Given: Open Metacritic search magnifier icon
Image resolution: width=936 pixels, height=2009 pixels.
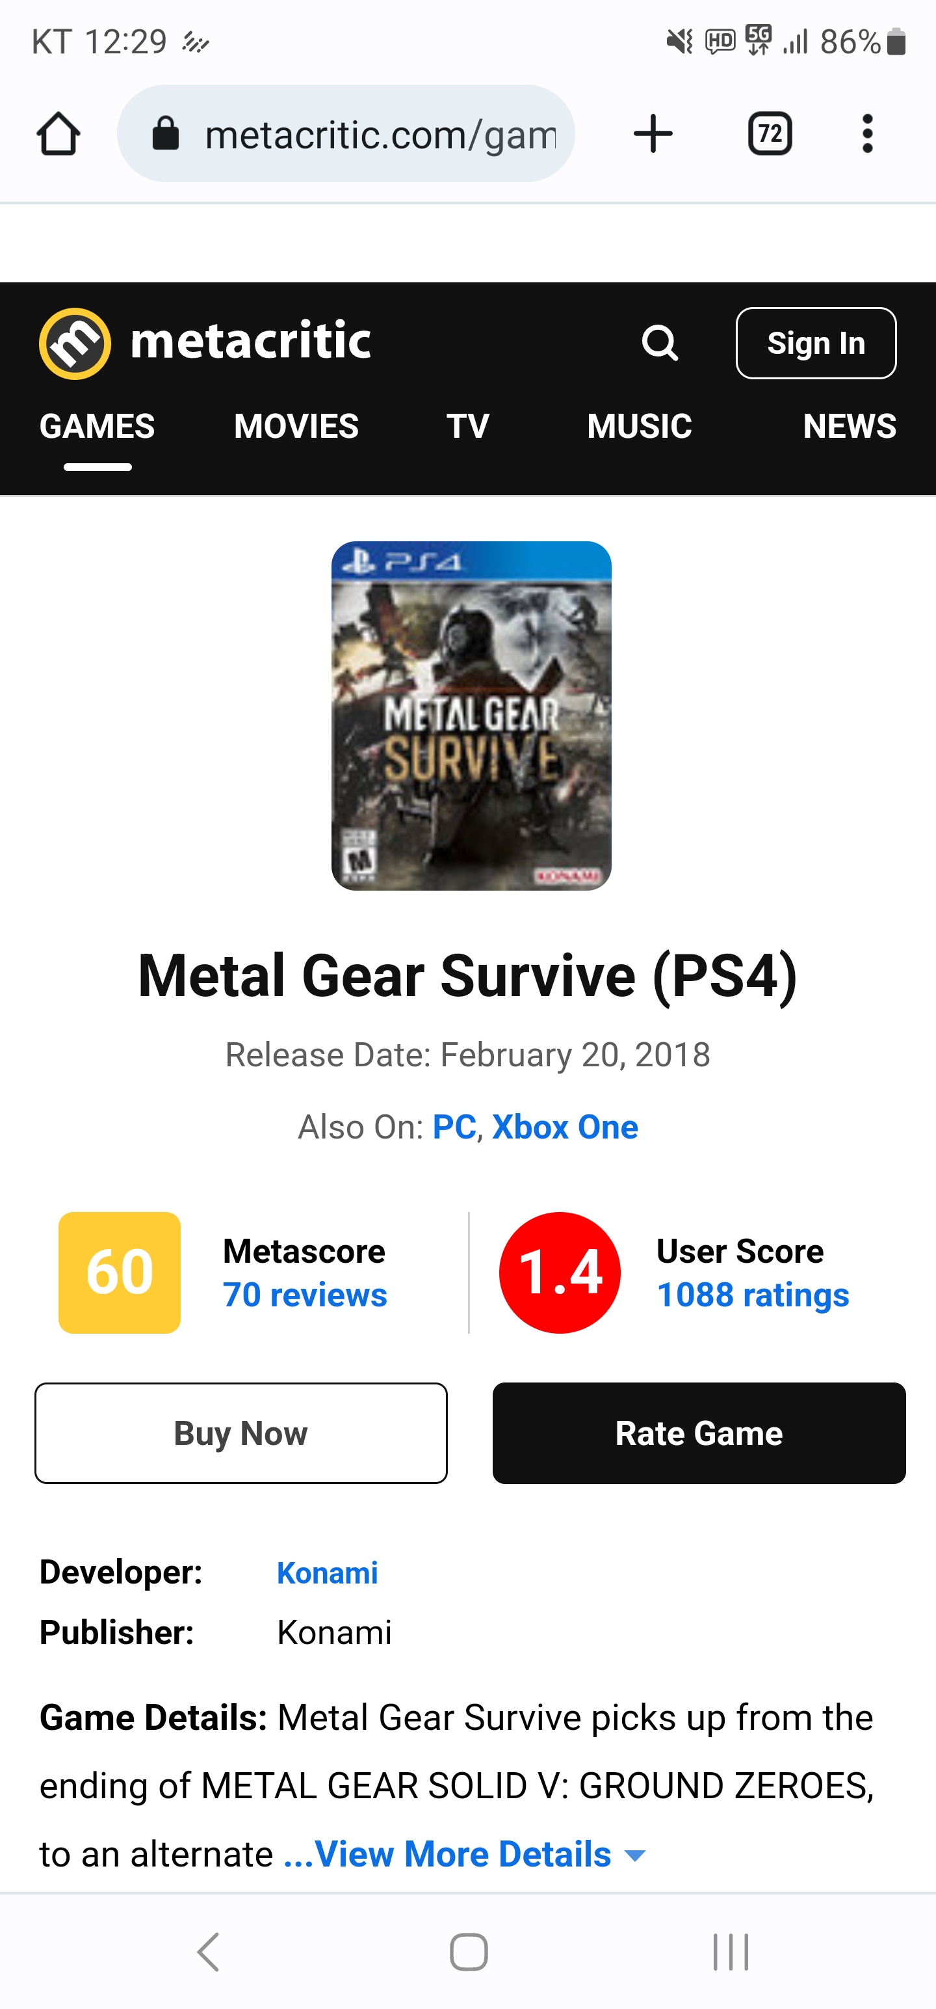Looking at the screenshot, I should [x=660, y=343].
